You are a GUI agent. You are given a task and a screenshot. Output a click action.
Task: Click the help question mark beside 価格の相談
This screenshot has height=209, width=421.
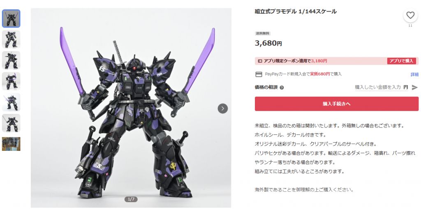point(282,88)
